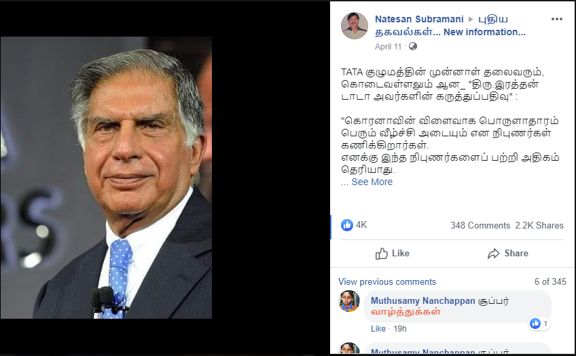Expand View previous comments
The width and height of the screenshot is (576, 356).
tap(386, 281)
